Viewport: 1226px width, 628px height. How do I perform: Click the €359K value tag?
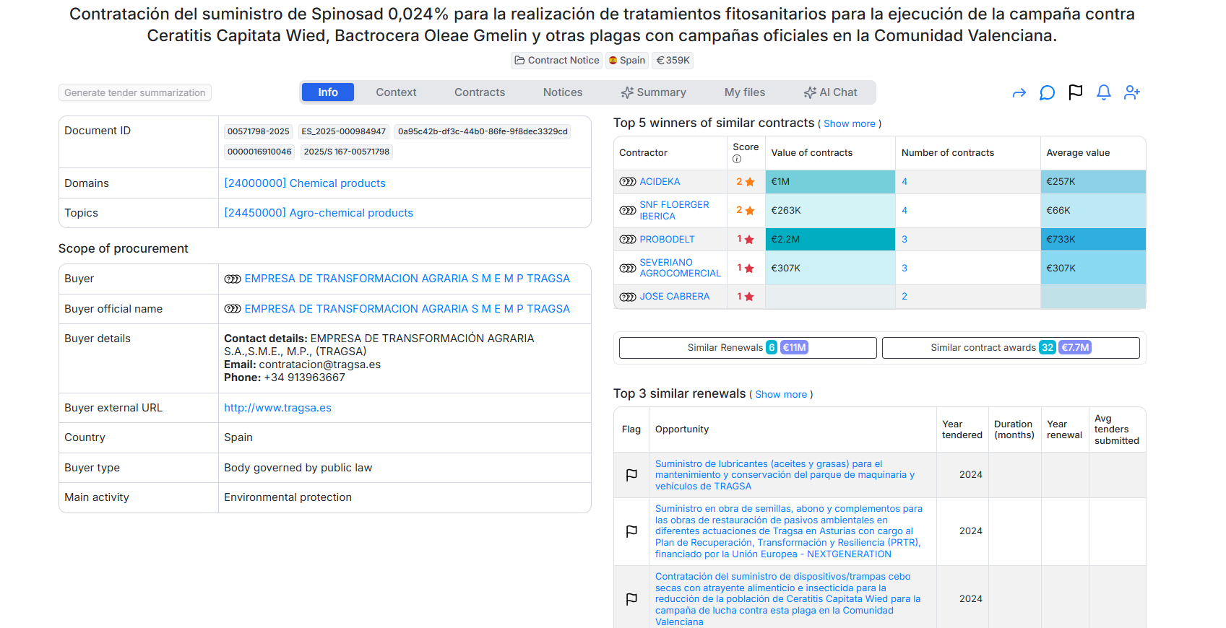pyautogui.click(x=673, y=61)
